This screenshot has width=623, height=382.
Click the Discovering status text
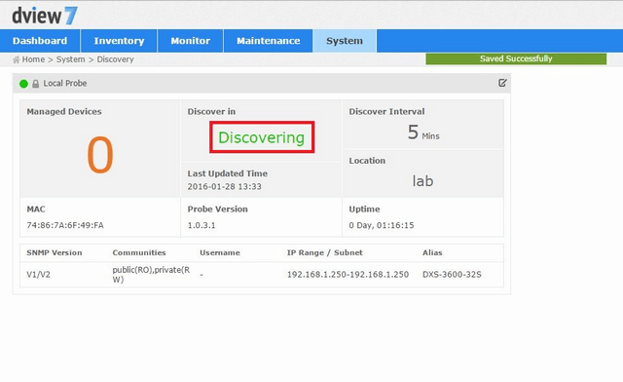click(262, 137)
